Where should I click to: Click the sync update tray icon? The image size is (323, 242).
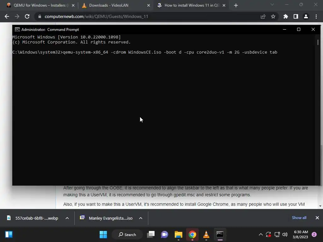pos(268,234)
